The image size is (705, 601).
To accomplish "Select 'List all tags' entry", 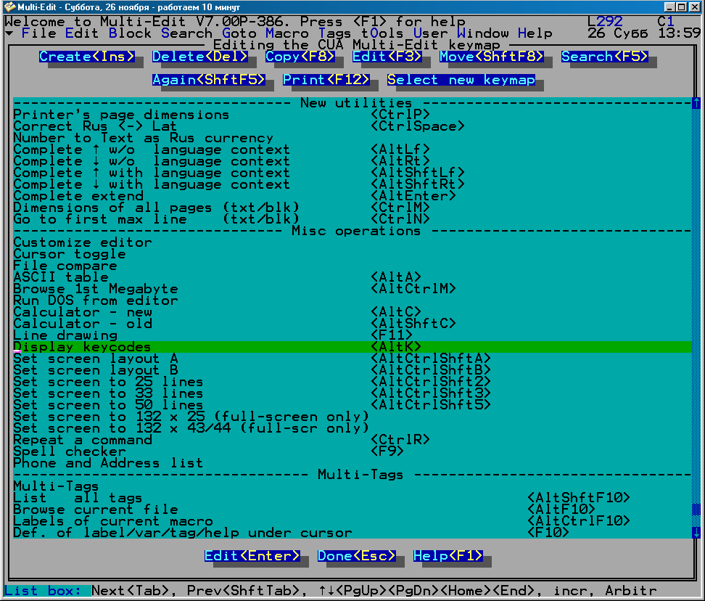I will [x=352, y=498].
